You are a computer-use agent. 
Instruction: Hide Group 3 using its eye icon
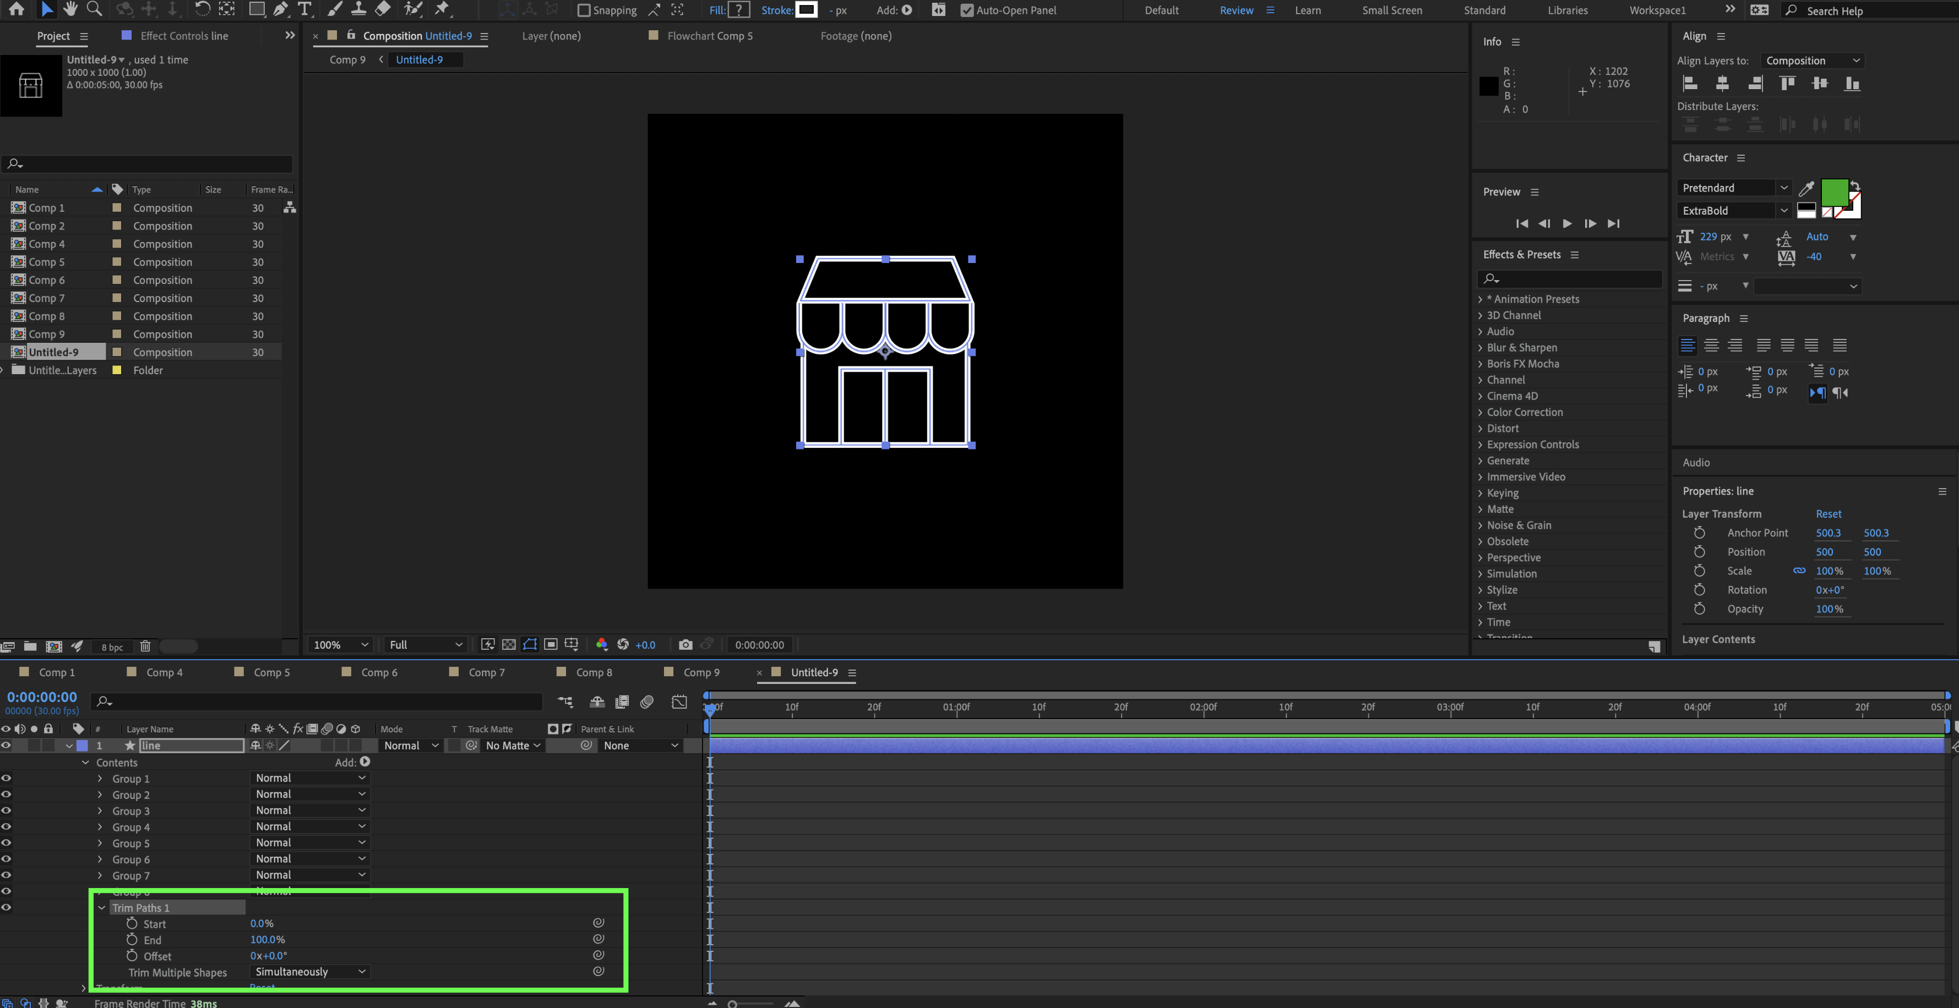(6, 810)
